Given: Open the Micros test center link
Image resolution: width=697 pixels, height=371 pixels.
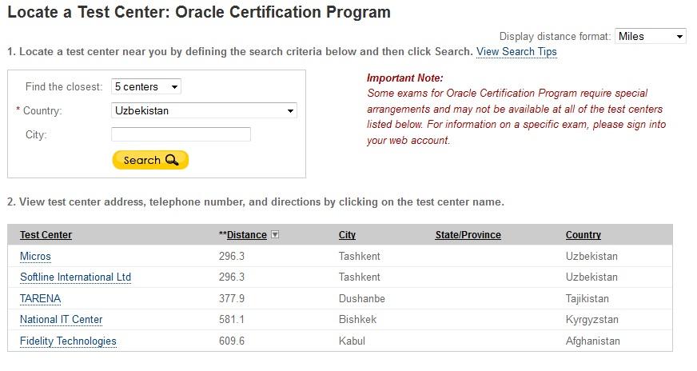Looking at the screenshot, I should [x=35, y=257].
